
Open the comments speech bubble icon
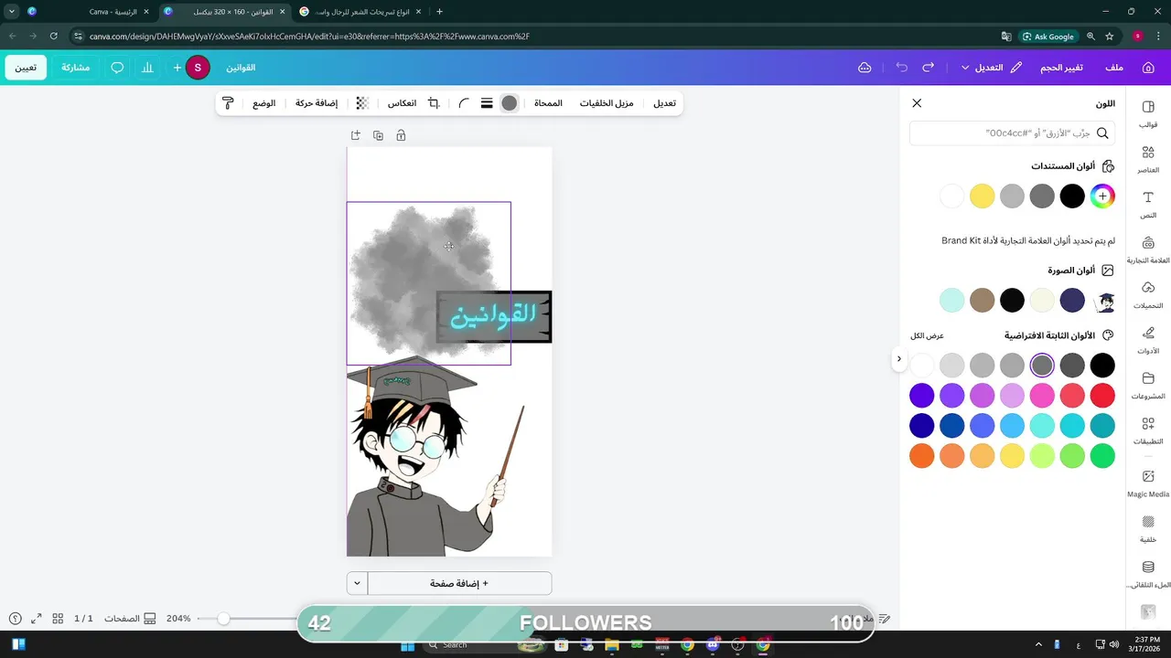117,68
